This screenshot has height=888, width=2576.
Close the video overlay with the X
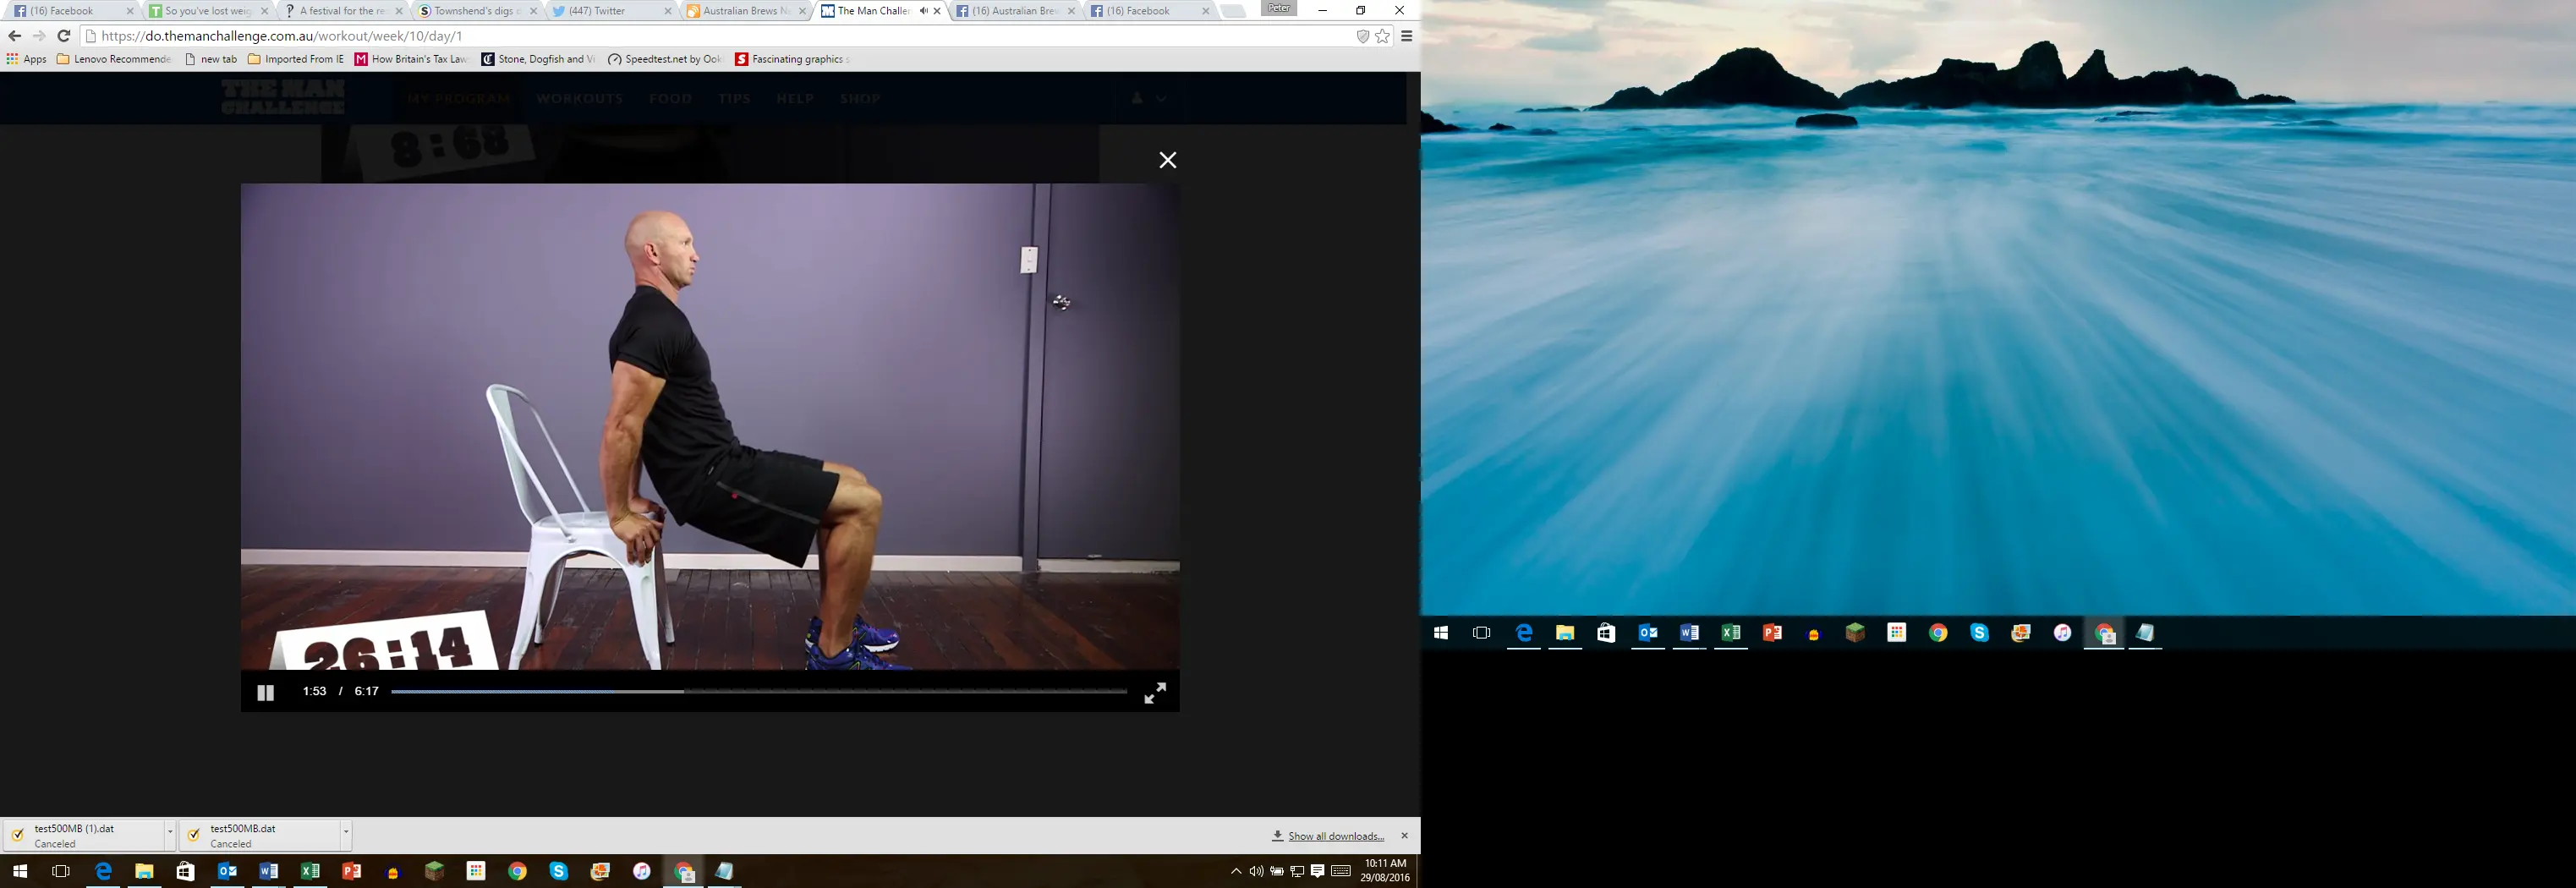click(1167, 160)
